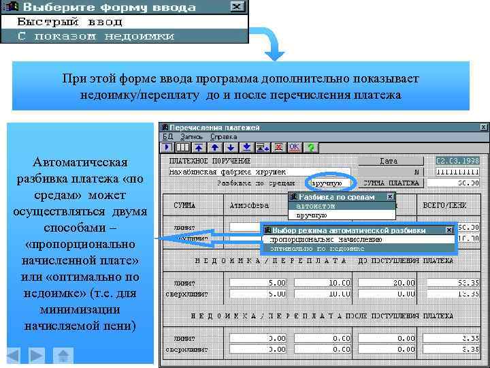Viewport: 490px width, 368px height.
Task: Go to next record down arrow
Action: 231,147
